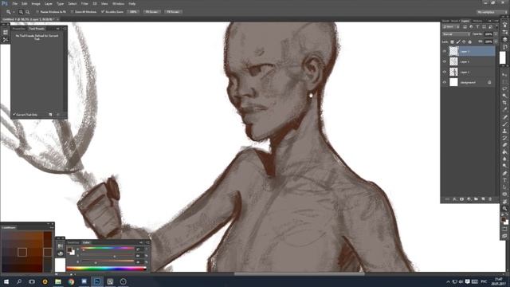
Task: Switch to the Properties tab
Action: click(18, 29)
